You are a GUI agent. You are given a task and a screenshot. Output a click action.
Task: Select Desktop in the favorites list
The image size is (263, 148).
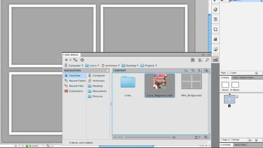[x=95, y=86]
